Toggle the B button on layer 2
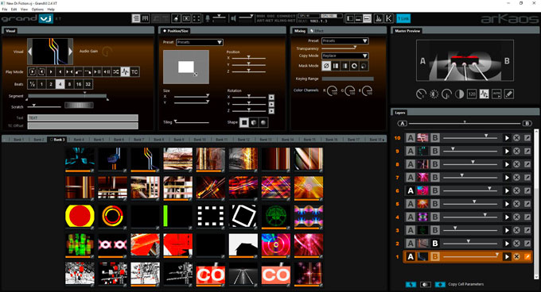 (435, 243)
